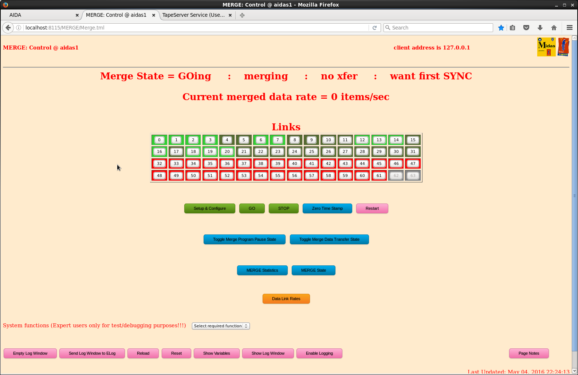Click the Setup & Configure button
578x375 pixels.
pyautogui.click(x=210, y=208)
